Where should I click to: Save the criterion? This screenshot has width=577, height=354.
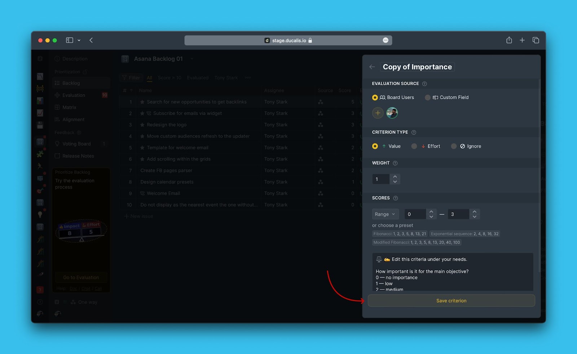[451, 301]
